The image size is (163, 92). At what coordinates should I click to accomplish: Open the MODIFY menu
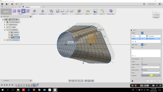click(x=34, y=14)
